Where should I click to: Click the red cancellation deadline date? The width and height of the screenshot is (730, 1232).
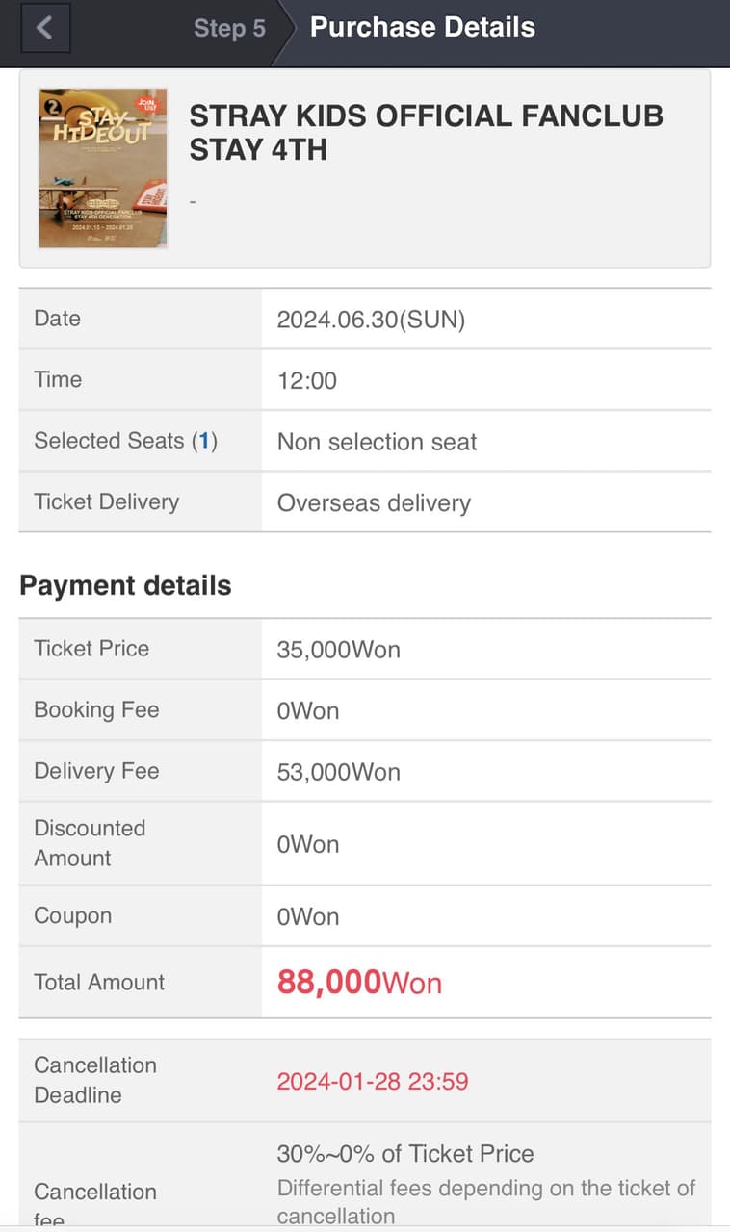tap(373, 1081)
